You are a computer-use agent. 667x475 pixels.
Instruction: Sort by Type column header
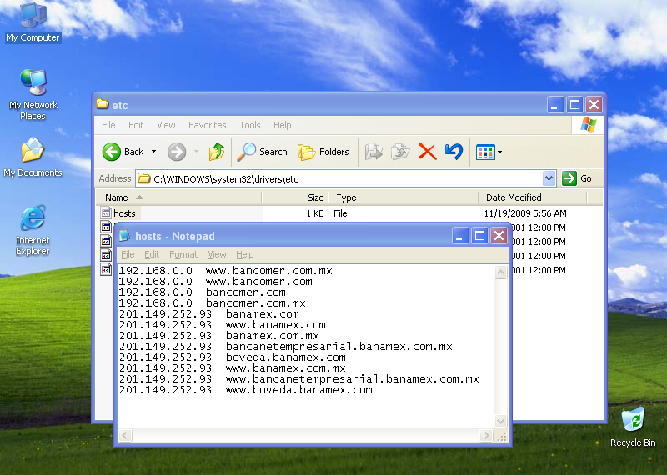[x=404, y=197]
